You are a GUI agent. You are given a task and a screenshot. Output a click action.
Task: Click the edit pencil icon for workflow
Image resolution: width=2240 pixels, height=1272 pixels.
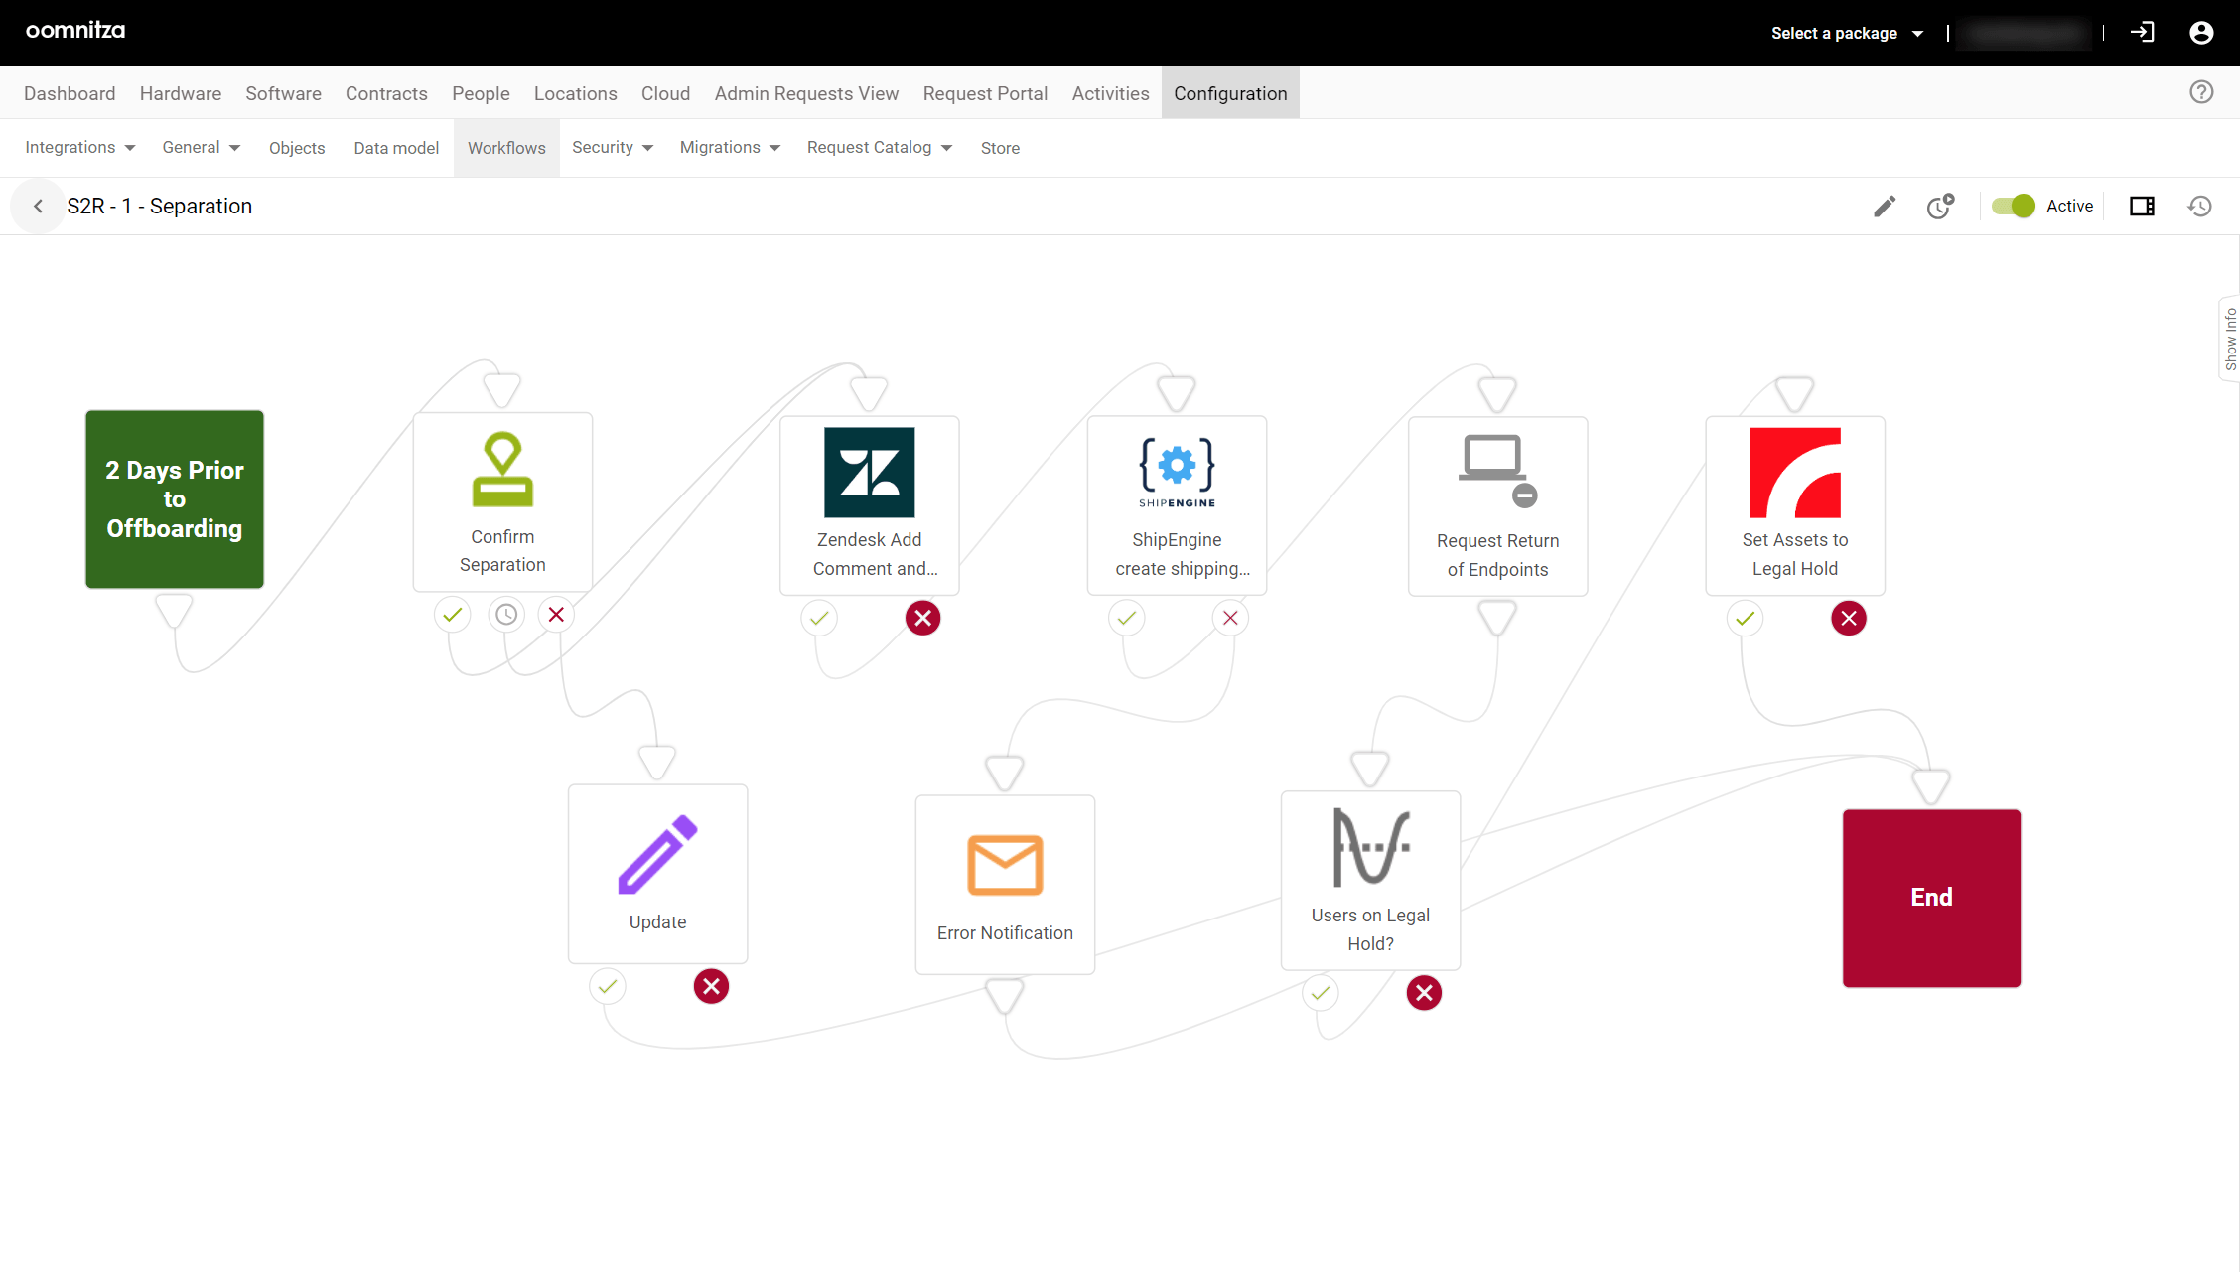[x=1884, y=206]
